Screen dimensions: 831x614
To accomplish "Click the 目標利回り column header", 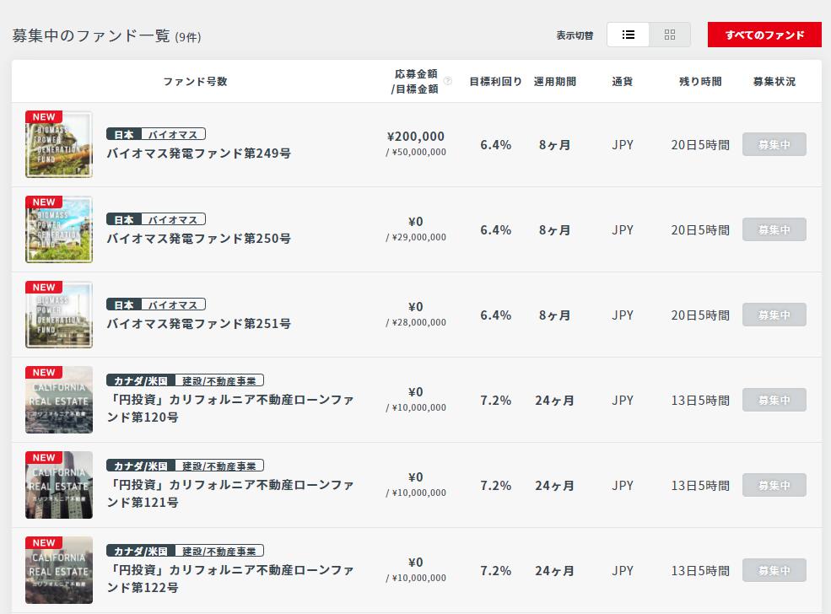I will (495, 82).
